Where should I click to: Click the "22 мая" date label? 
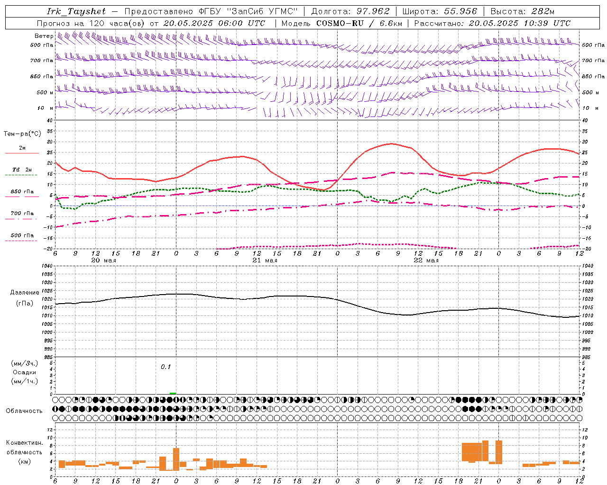point(426,260)
